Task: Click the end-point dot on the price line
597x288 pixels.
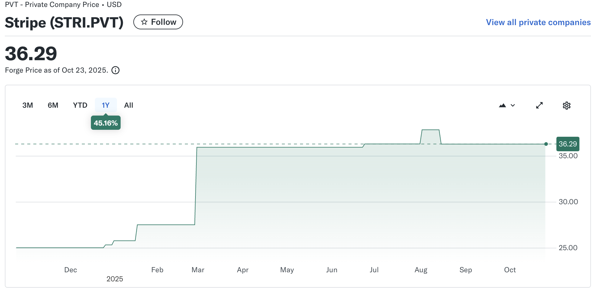Action: (x=546, y=144)
